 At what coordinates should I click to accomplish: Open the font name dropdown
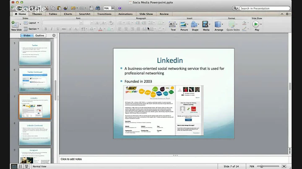point(81,23)
